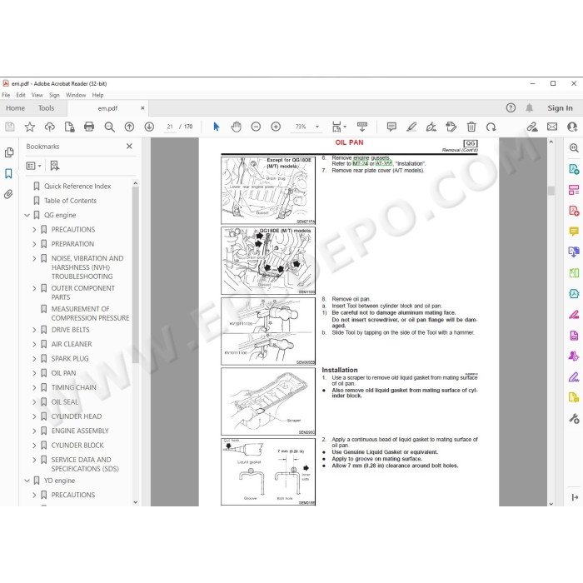This screenshot has width=583, height=583.
Task: Click the right pane collapse arrow icon
Action: point(575,497)
